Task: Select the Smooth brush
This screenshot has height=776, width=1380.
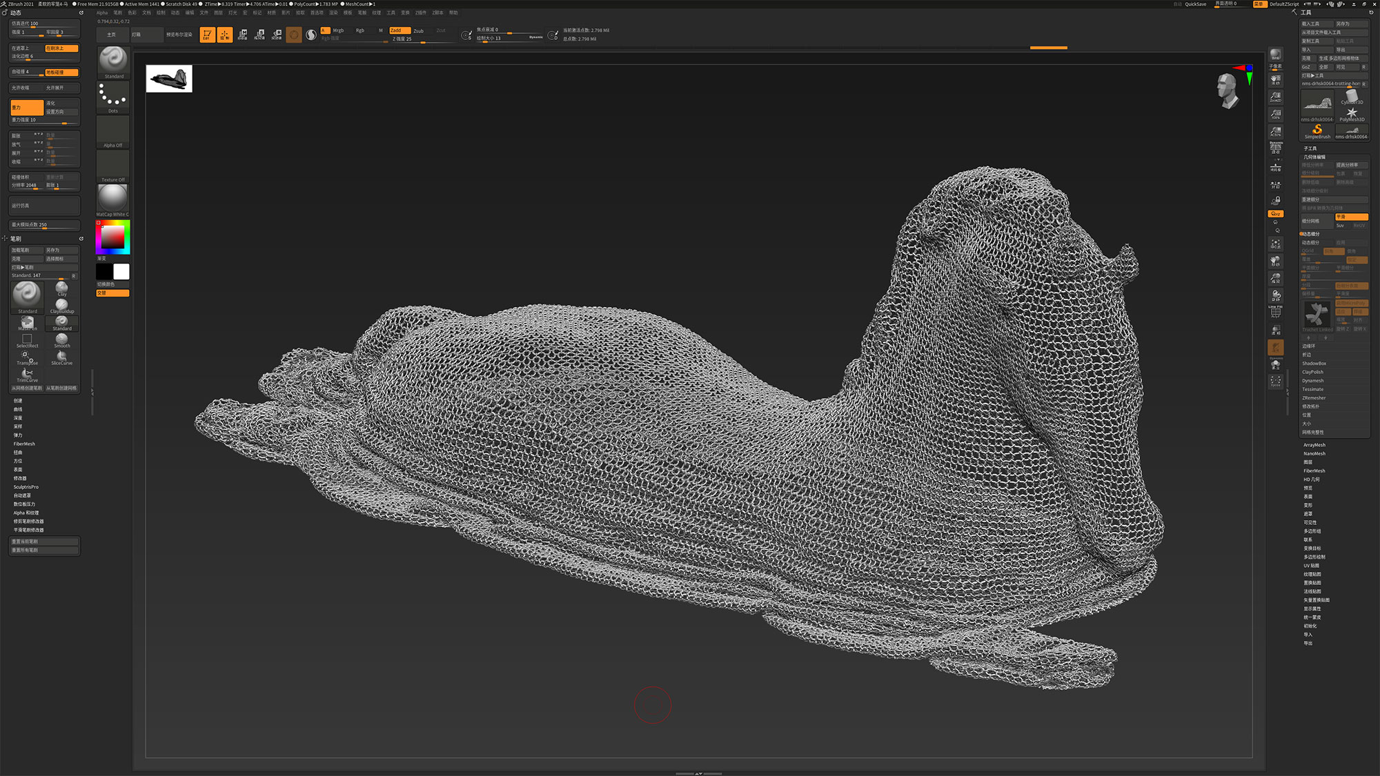Action: (61, 339)
